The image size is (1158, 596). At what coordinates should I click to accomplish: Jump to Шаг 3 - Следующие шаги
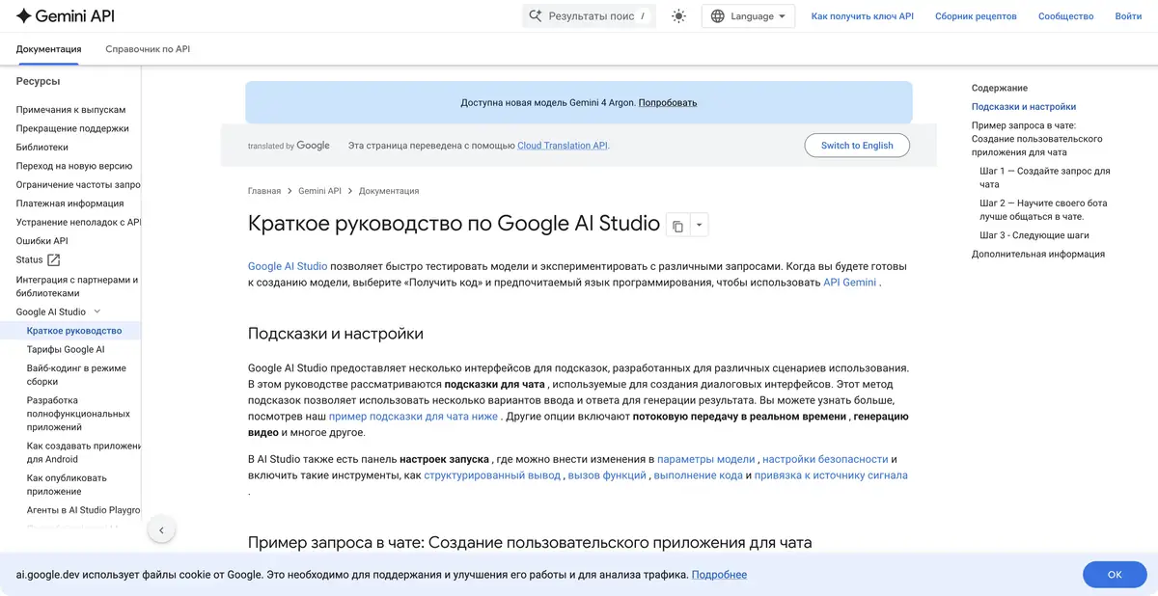(x=1034, y=235)
